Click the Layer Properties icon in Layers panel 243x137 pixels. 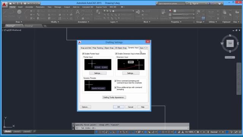click(x=98, y=12)
